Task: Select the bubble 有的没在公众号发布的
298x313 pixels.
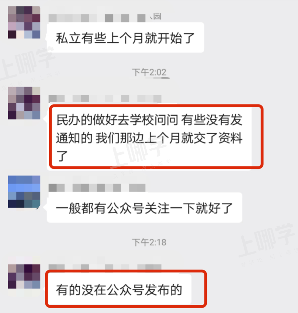Action: [119, 289]
